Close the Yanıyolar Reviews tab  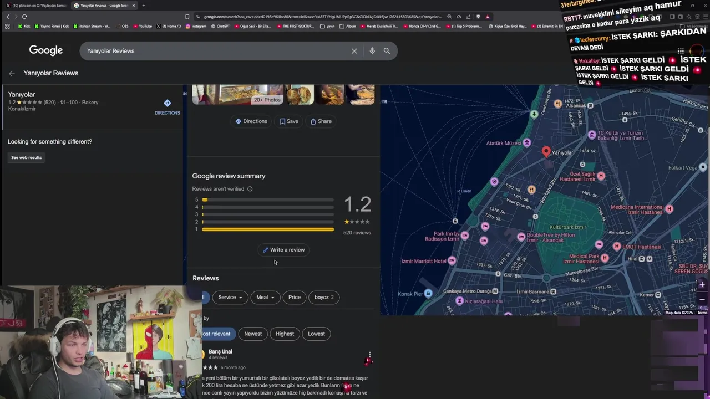click(134, 6)
